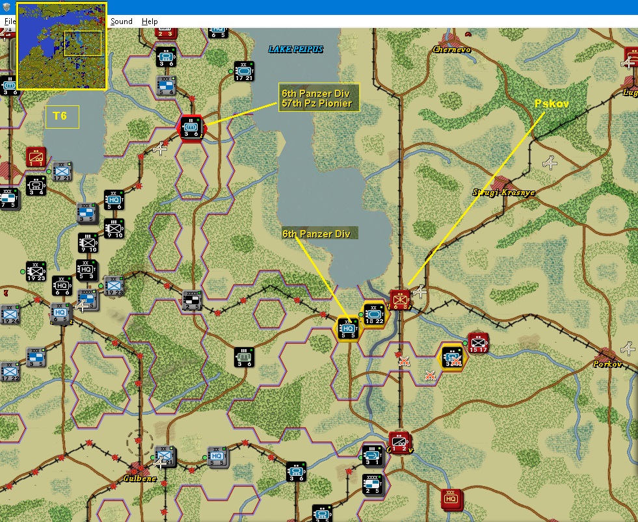638x522 pixels.
Task: Select the XXX 3-5 counter above XX 17-22
Action: (36, 358)
